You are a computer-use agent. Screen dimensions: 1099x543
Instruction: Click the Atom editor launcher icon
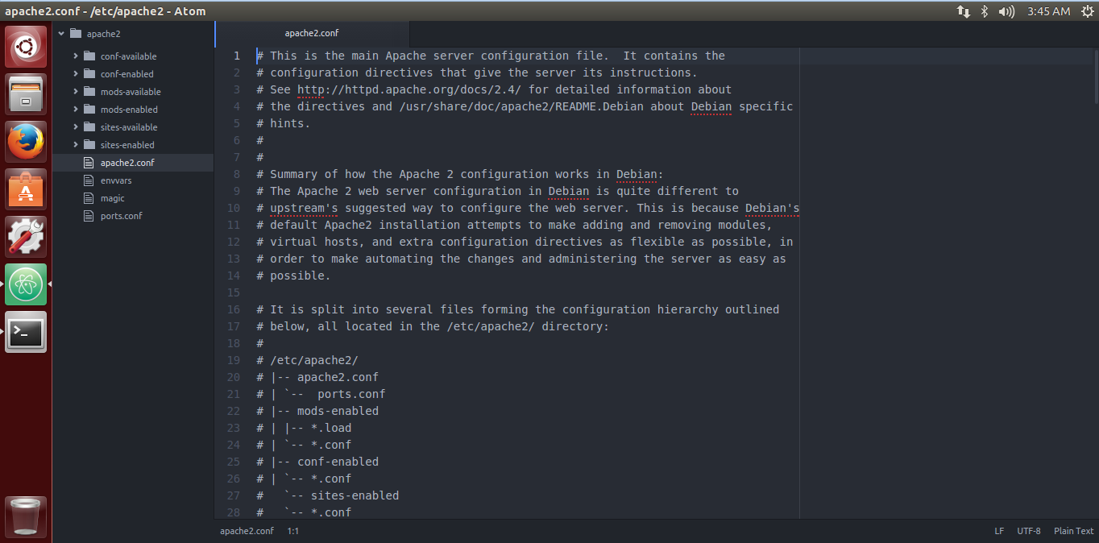click(26, 284)
